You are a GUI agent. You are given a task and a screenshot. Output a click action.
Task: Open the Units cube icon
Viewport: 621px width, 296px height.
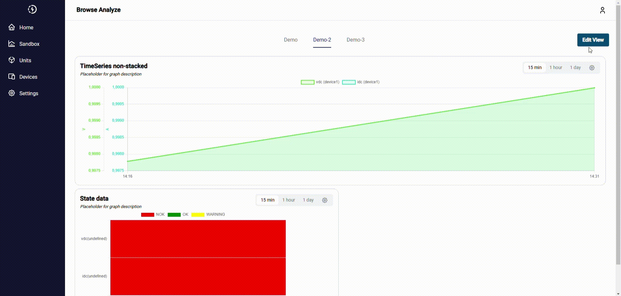click(x=12, y=60)
